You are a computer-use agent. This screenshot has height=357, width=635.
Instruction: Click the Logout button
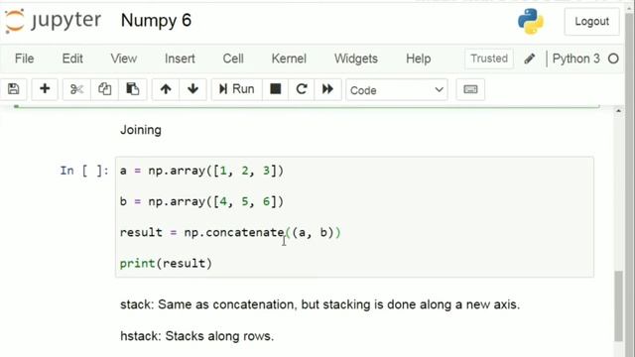(x=591, y=21)
